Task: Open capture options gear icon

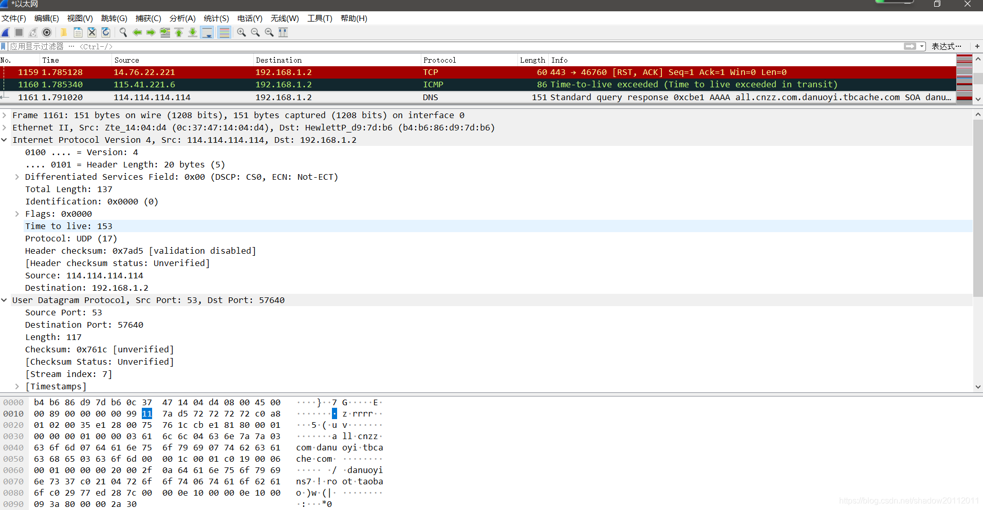Action: click(x=47, y=32)
